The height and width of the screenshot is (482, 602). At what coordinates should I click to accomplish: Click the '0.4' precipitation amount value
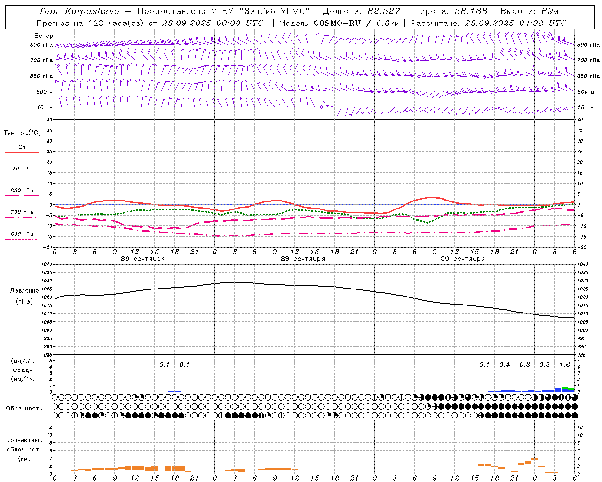(504, 364)
